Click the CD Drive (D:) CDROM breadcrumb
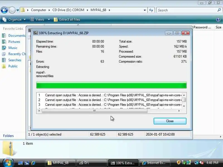 (x=68, y=10)
